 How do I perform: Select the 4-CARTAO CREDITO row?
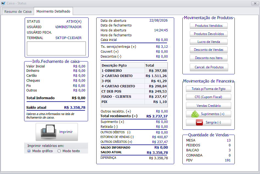pos(134,86)
